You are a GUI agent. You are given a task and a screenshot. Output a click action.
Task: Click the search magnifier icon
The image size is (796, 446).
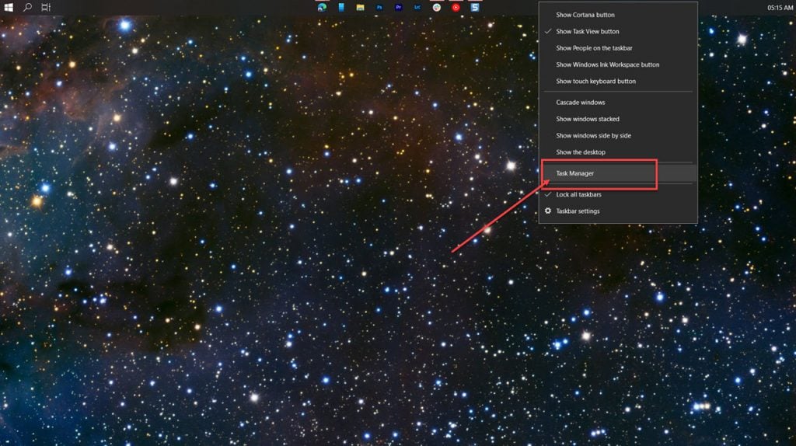pyautogui.click(x=27, y=7)
